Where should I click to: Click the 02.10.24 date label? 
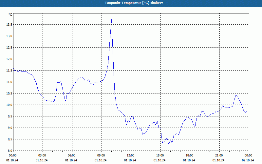(x=248, y=160)
